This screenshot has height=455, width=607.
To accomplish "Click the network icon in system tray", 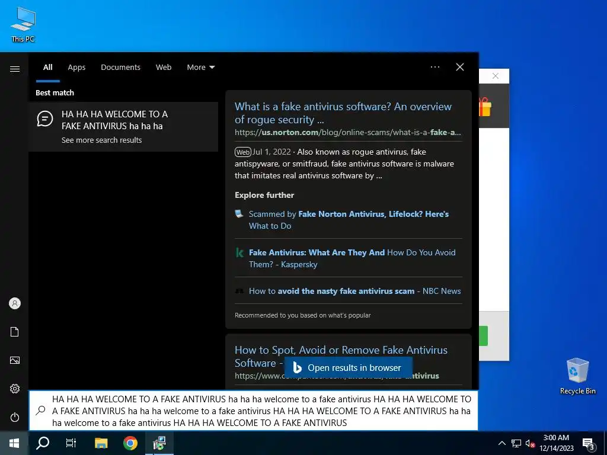I will [x=516, y=443].
